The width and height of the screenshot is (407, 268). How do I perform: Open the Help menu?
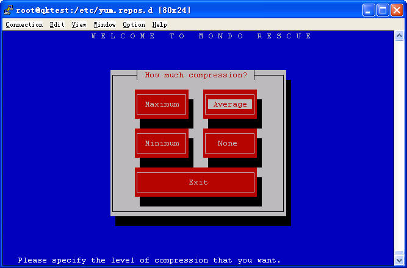coord(159,24)
